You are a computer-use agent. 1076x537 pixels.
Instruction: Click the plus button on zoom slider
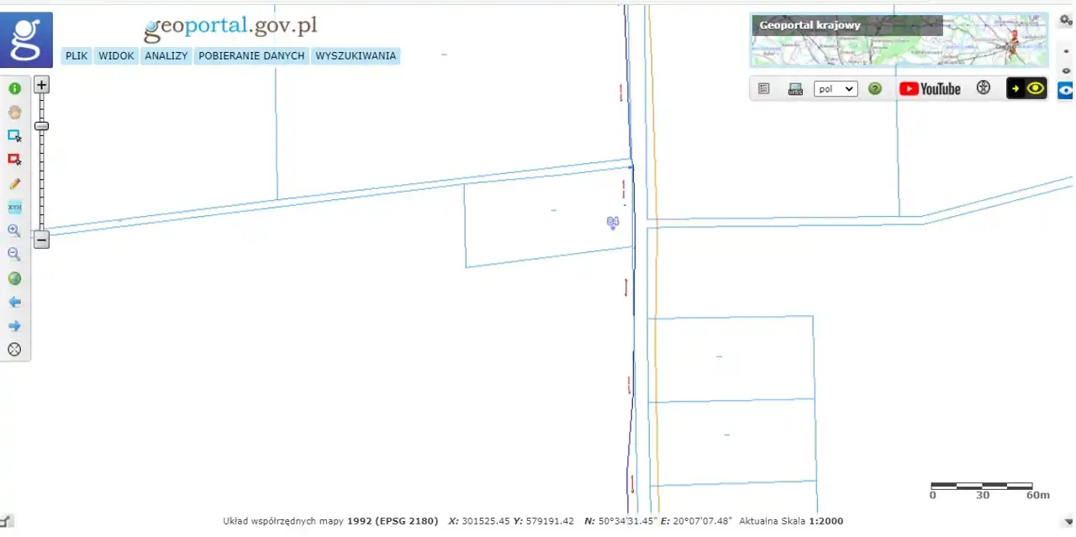pos(41,84)
